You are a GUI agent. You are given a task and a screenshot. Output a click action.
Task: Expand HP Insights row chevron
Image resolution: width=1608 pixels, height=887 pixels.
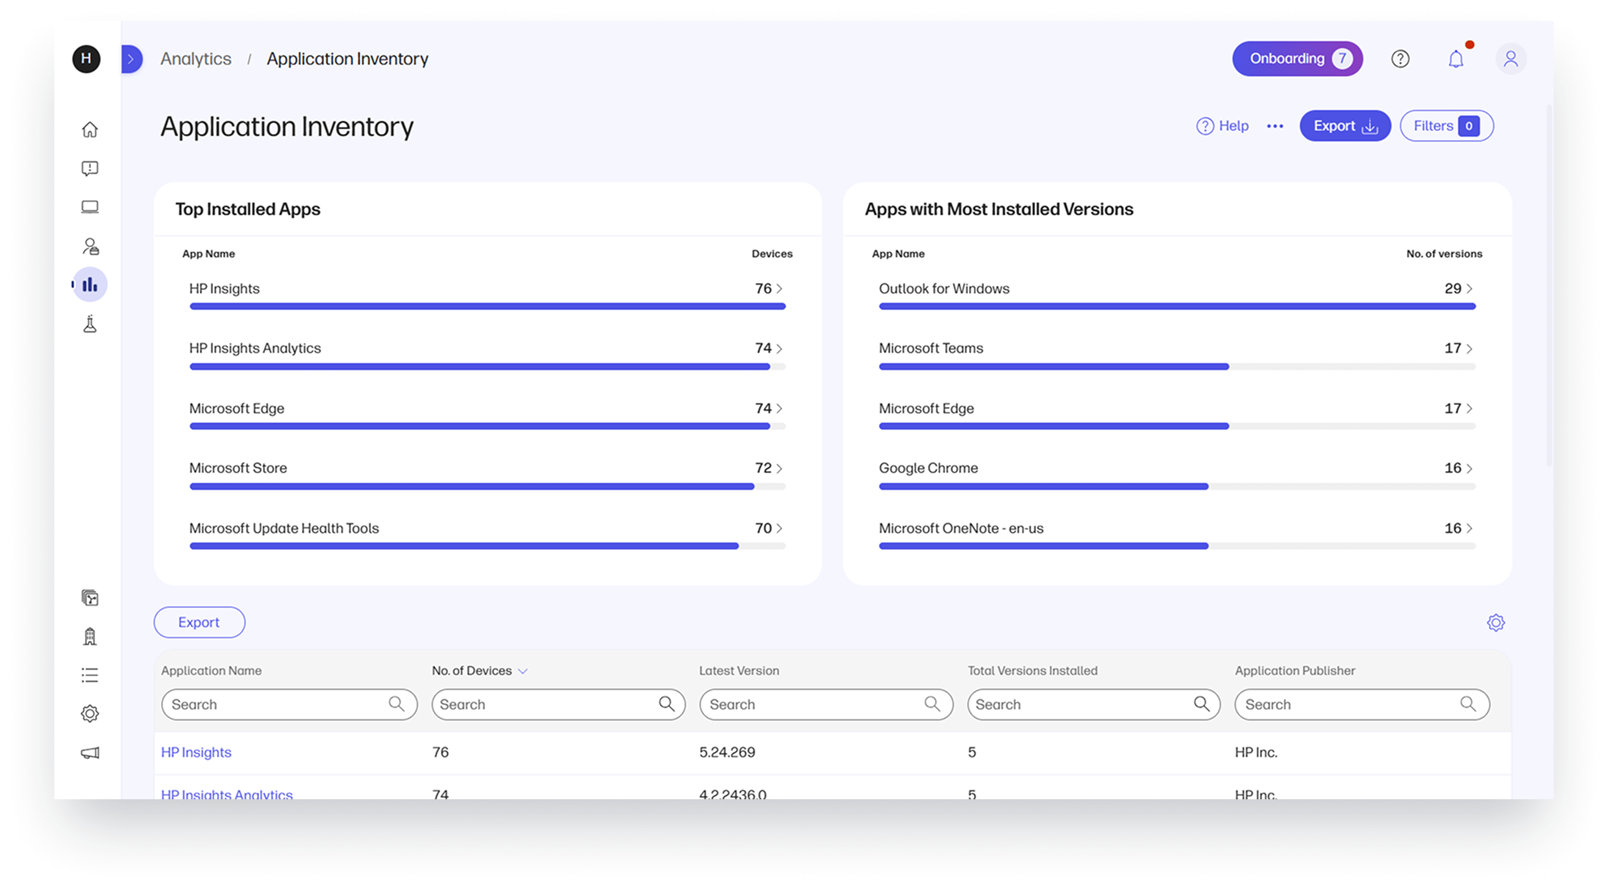tap(779, 288)
